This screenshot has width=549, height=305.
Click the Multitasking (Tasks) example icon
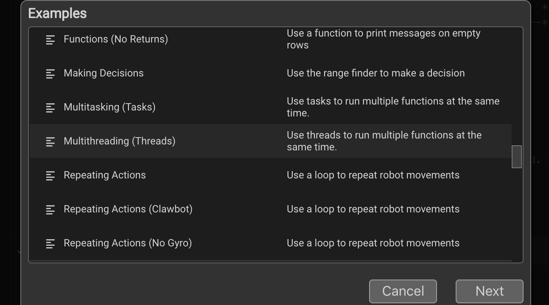pos(50,107)
